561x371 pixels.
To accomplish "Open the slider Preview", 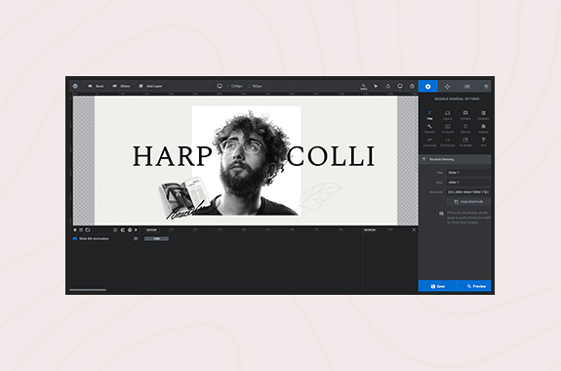I will point(474,286).
